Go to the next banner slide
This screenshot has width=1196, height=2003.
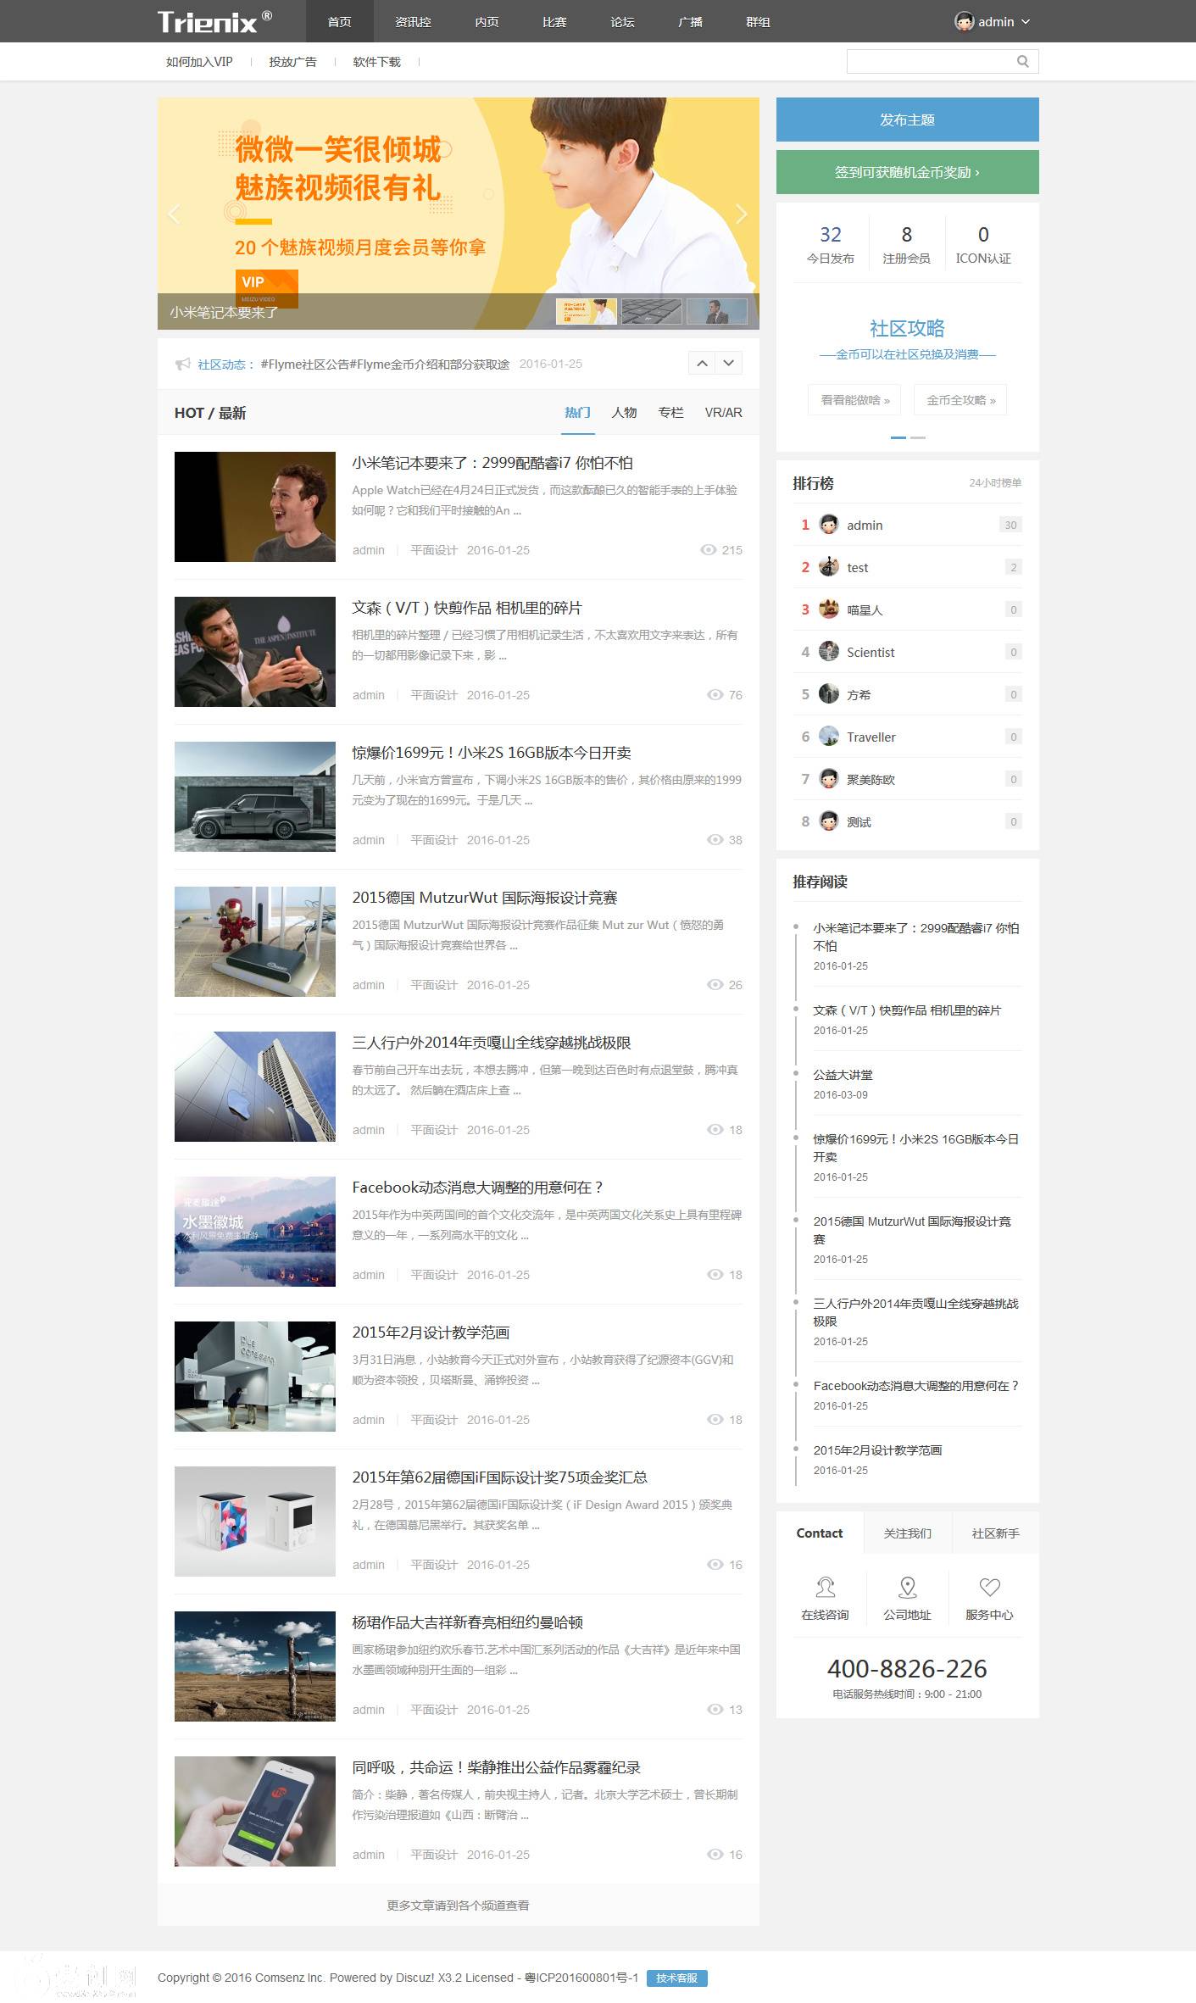pos(741,214)
